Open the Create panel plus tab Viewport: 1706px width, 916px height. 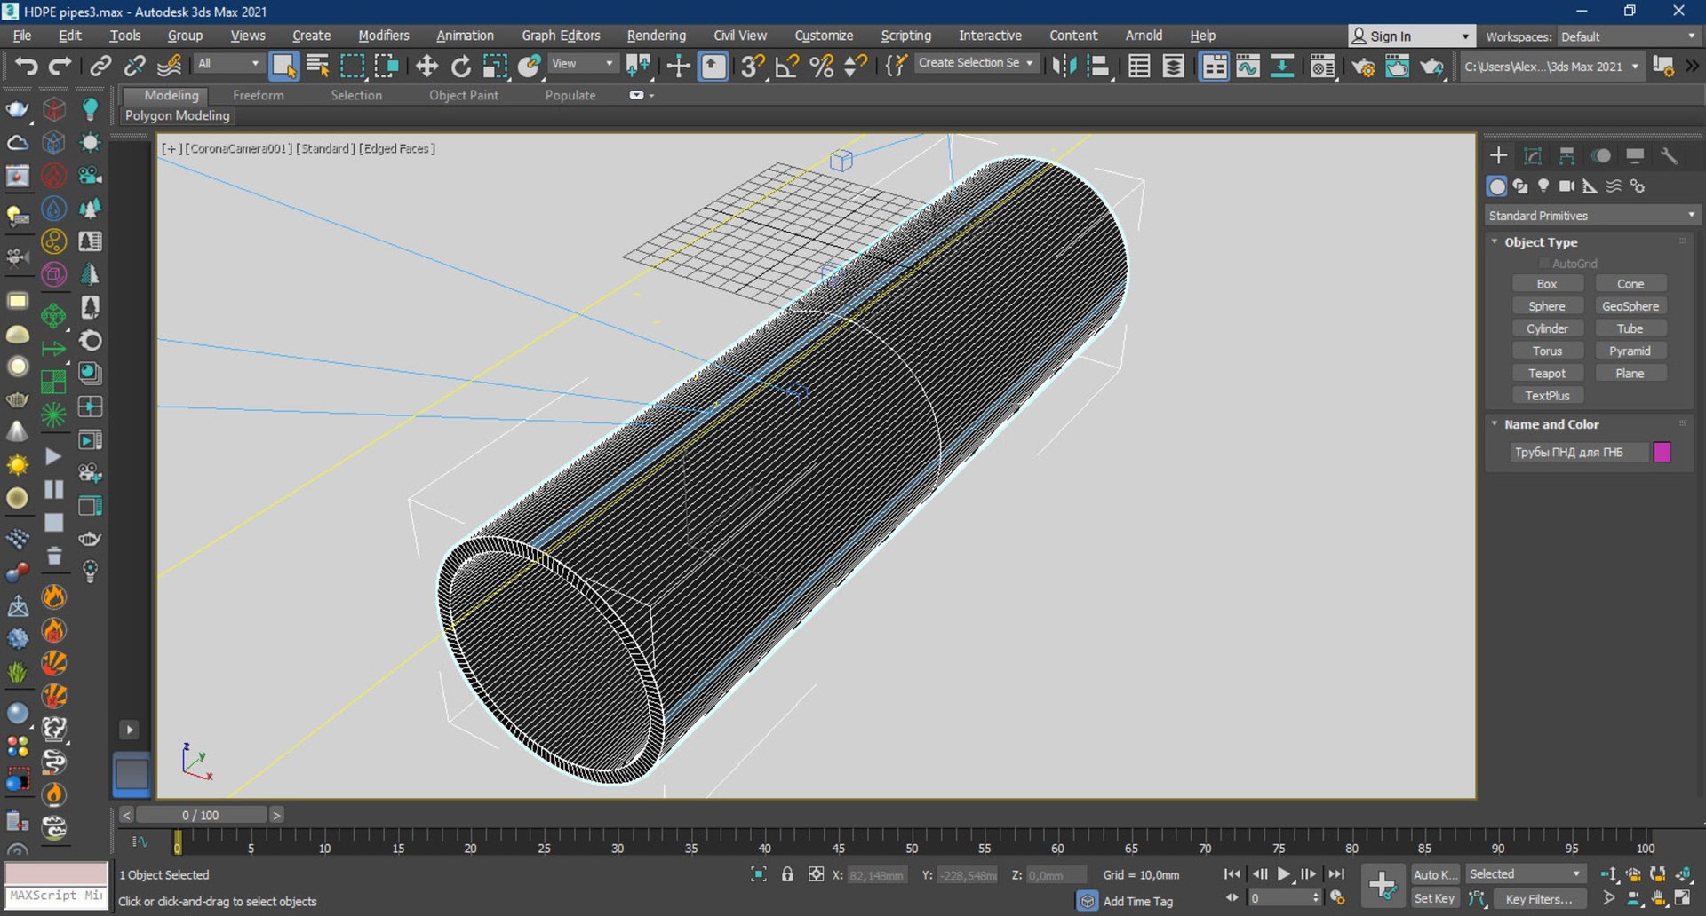(1498, 156)
